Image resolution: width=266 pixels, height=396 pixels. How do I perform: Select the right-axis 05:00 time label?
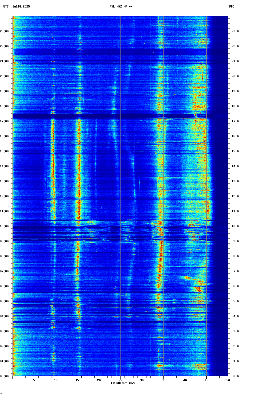(x=236, y=301)
